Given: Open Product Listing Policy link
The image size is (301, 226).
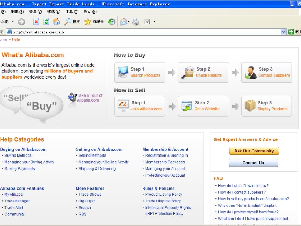Looking at the screenshot, I should pyautogui.click(x=163, y=195).
